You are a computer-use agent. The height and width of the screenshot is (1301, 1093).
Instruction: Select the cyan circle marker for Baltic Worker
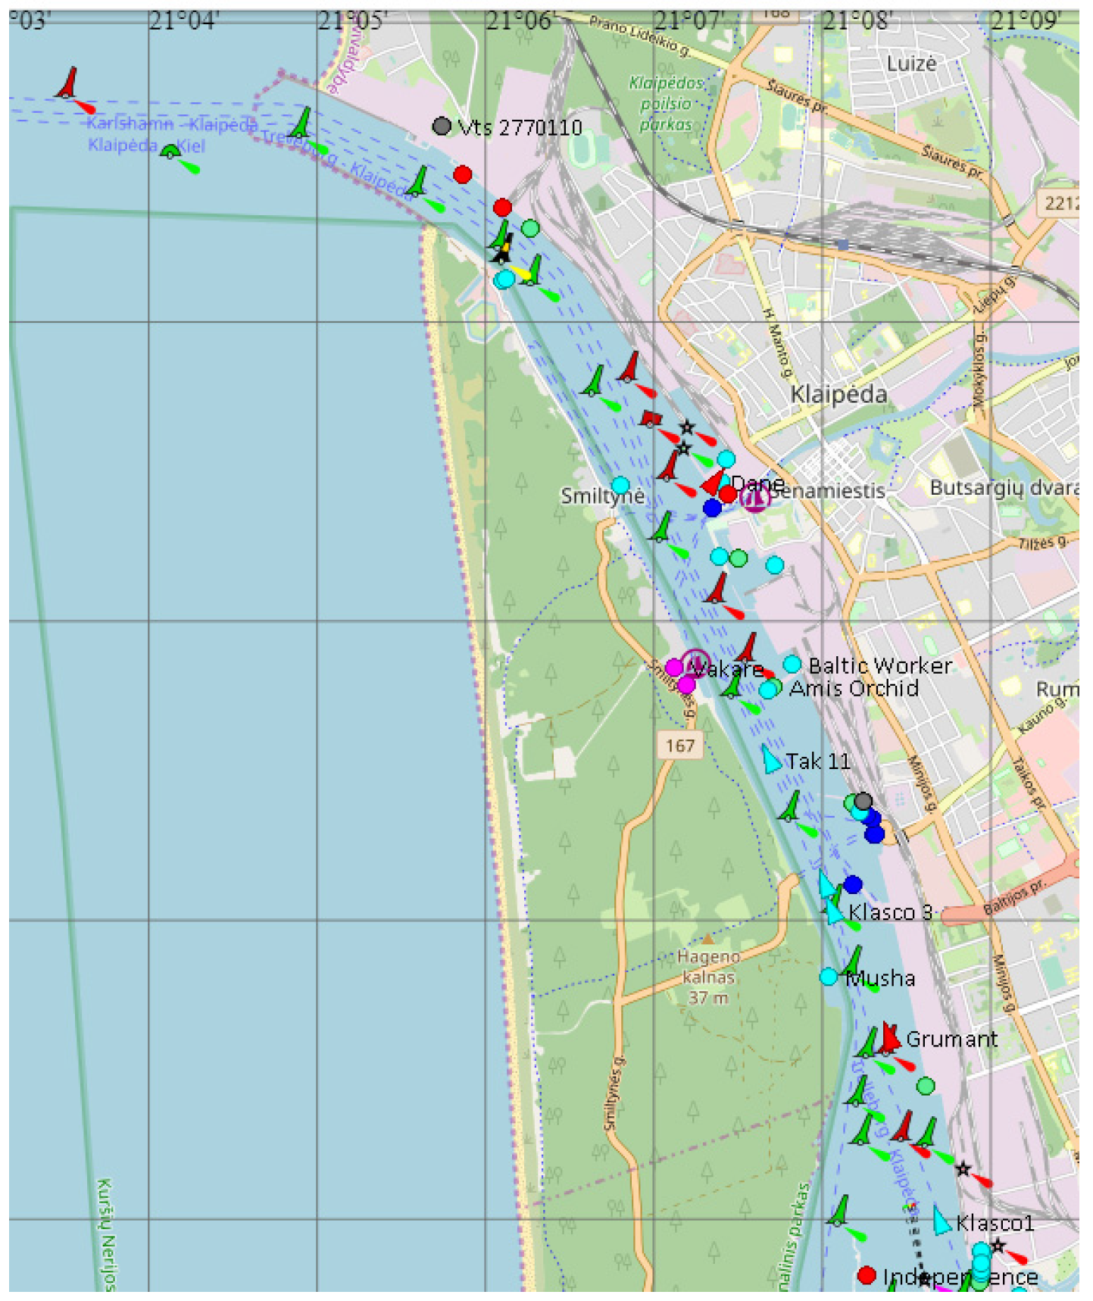pos(792,665)
